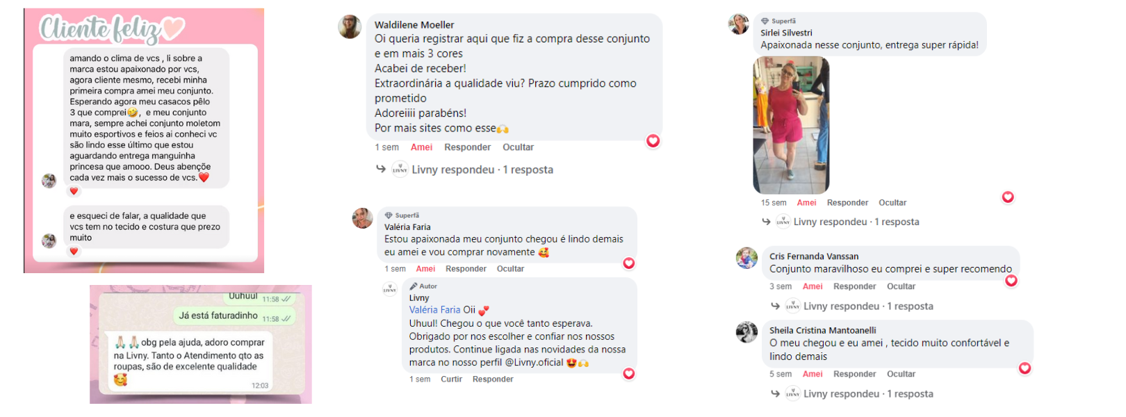Click Ocultar under Sirlei Silvestri's comment
1126x417 pixels.
pyautogui.click(x=892, y=203)
